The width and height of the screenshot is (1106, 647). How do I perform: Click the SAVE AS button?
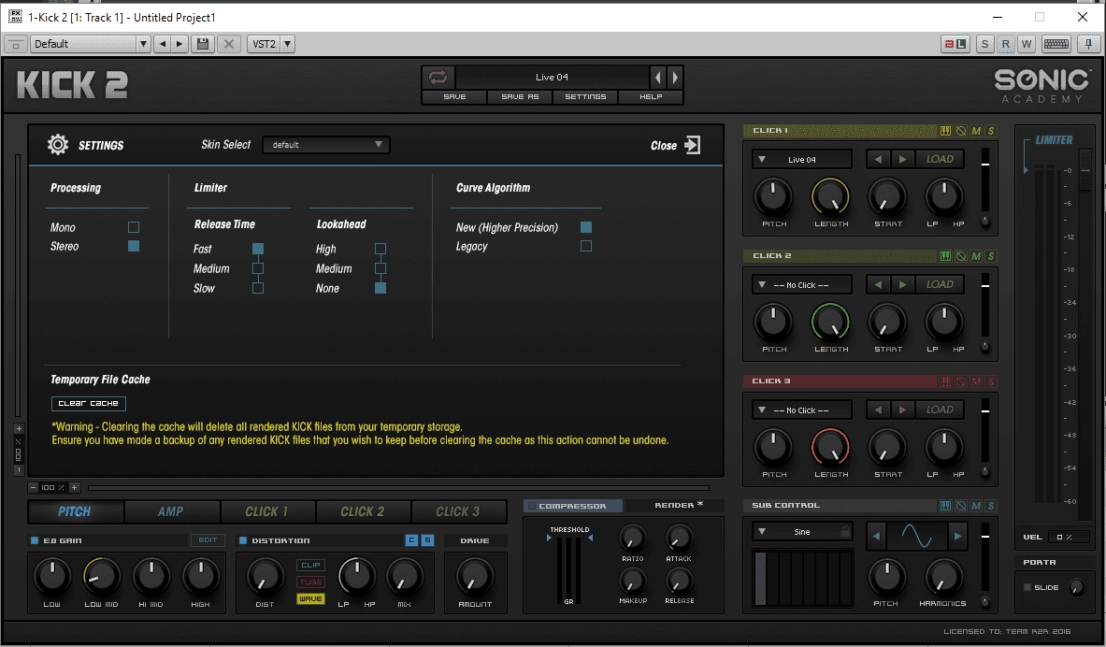520,96
